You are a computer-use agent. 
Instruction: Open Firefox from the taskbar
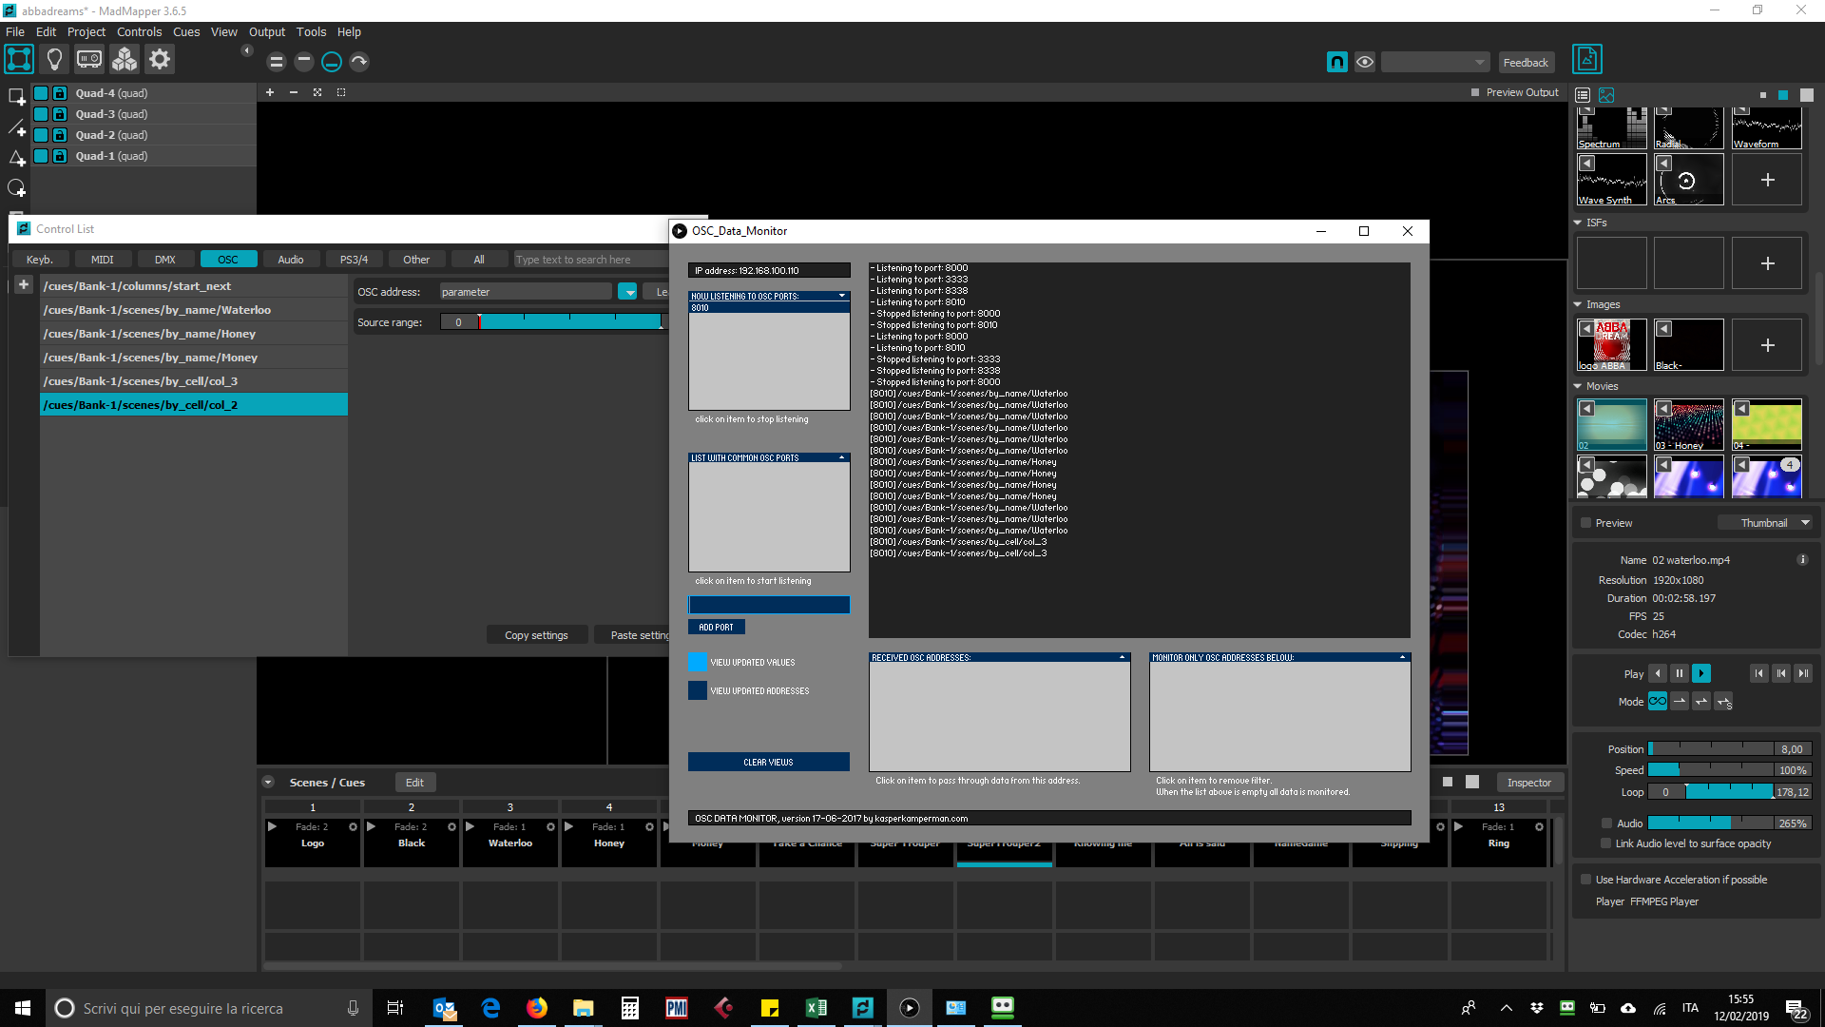point(537,1008)
